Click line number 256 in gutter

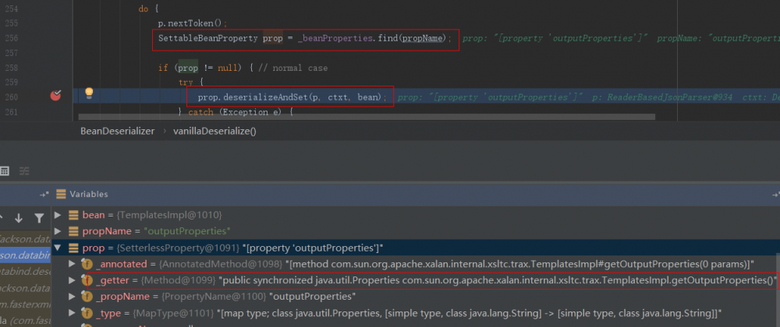pyautogui.click(x=13, y=38)
